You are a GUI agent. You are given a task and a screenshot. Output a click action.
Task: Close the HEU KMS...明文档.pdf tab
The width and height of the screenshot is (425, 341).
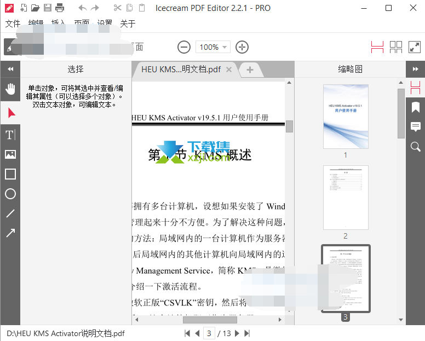coord(229,70)
